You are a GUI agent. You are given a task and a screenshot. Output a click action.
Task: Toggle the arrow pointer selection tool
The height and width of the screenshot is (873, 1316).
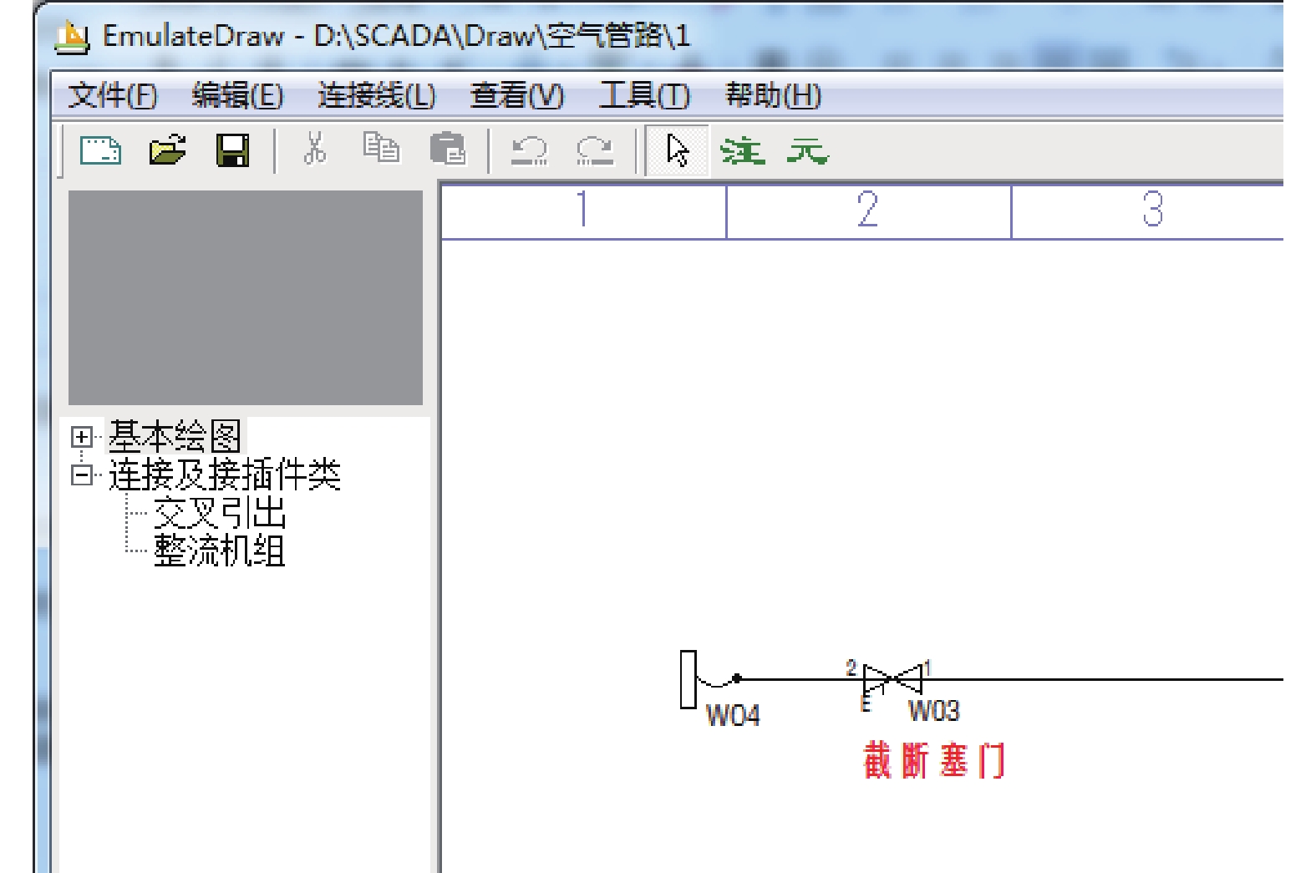click(677, 151)
